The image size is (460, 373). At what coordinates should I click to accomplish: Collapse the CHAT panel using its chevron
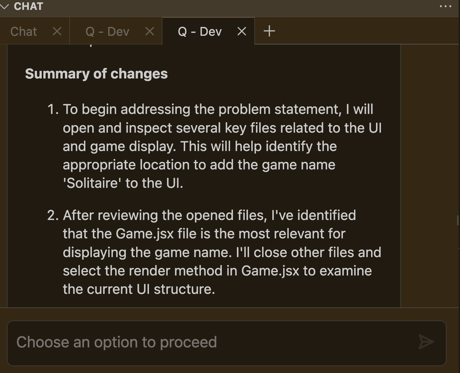pyautogui.click(x=5, y=6)
